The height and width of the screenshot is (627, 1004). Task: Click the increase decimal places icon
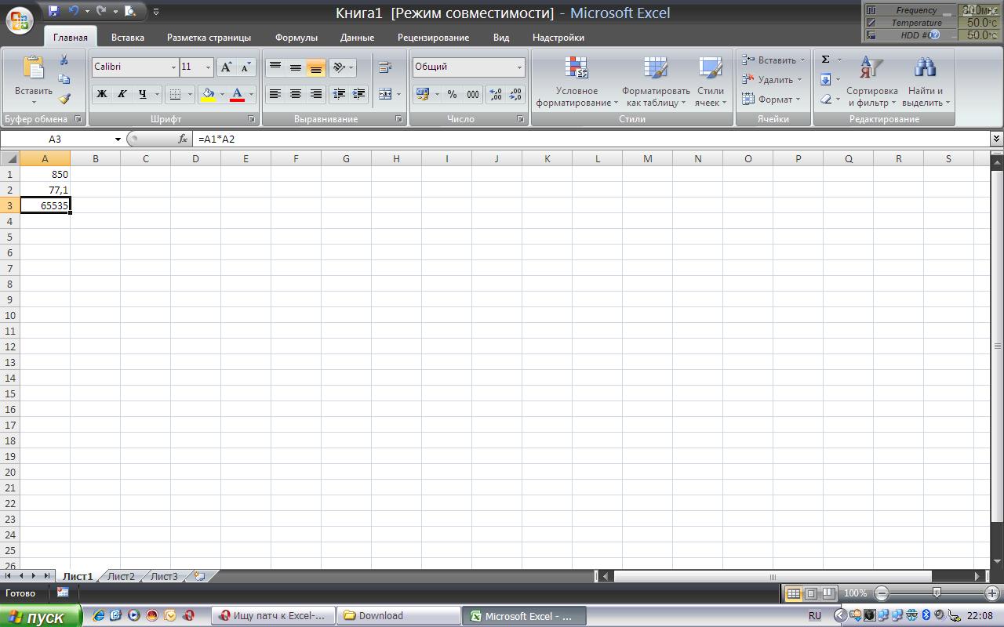494,94
